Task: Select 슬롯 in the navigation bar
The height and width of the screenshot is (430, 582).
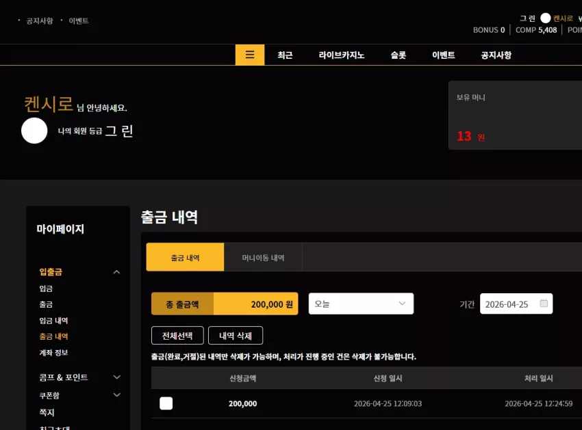Action: click(x=398, y=55)
